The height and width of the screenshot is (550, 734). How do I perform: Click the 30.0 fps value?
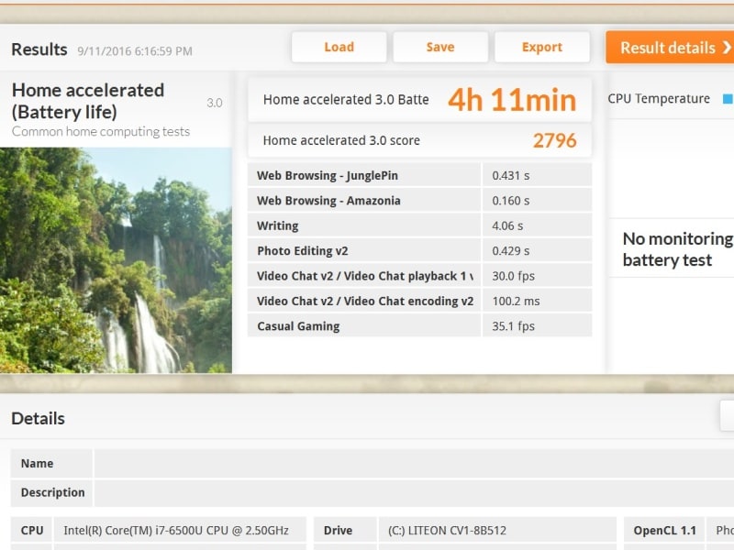pos(513,276)
